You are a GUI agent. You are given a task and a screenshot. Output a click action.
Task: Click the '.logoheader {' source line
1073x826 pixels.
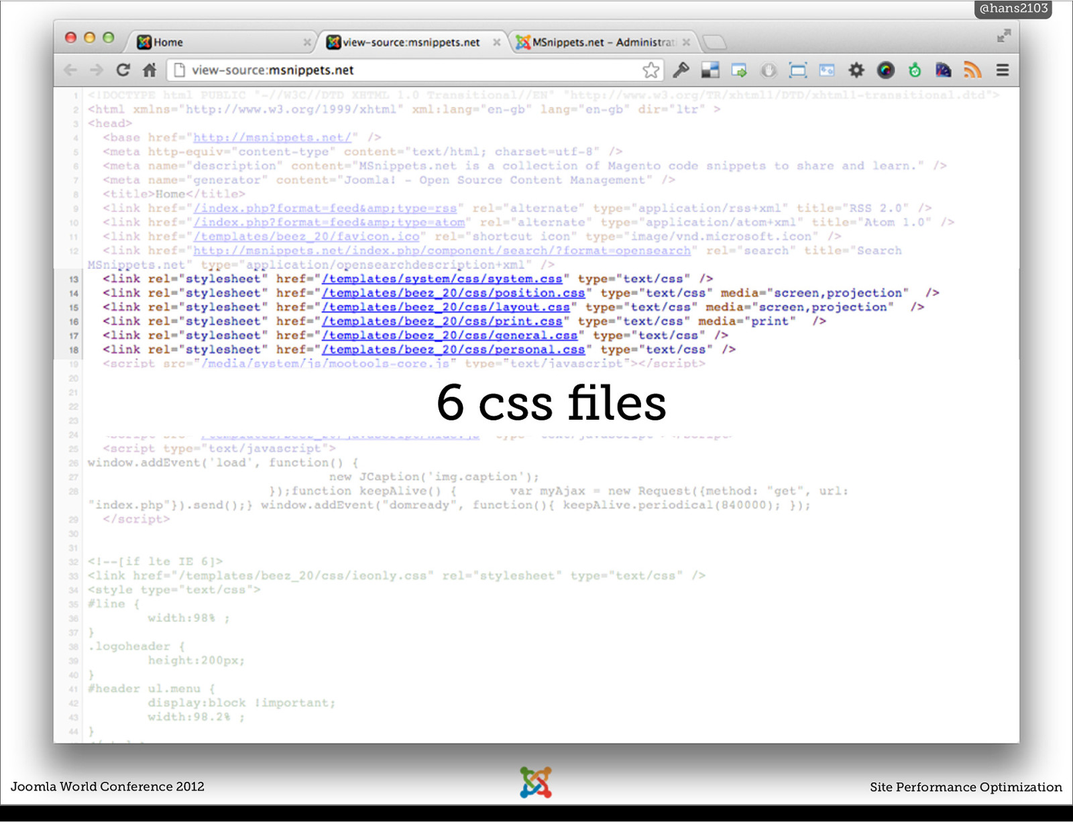coord(136,646)
